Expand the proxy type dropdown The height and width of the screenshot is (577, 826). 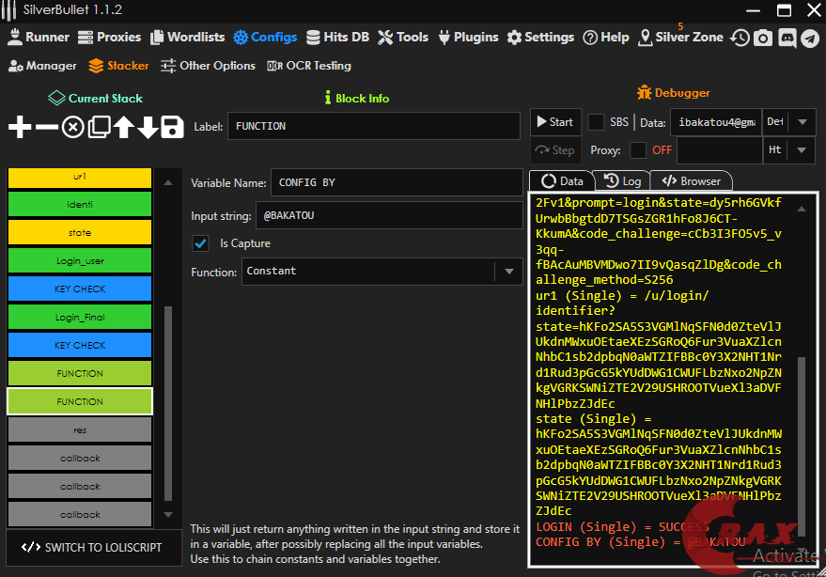click(802, 150)
